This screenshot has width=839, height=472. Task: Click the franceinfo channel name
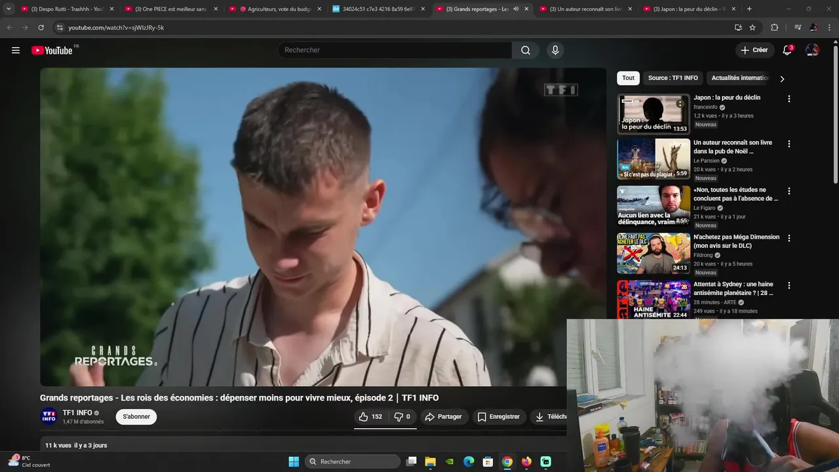pos(705,107)
